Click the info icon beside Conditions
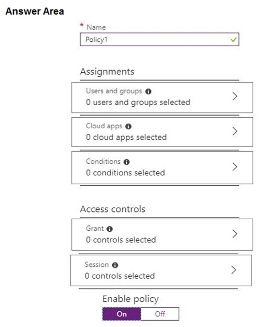Viewport: 261px width, 327px height. coord(127,162)
